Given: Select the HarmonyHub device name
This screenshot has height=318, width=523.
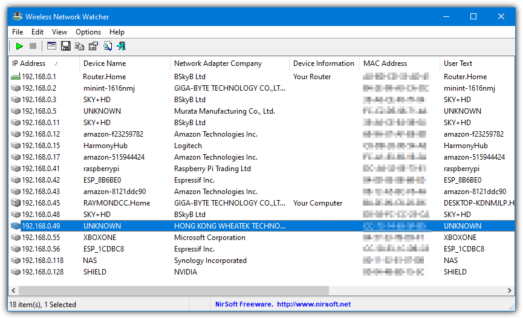Looking at the screenshot, I should click(105, 146).
